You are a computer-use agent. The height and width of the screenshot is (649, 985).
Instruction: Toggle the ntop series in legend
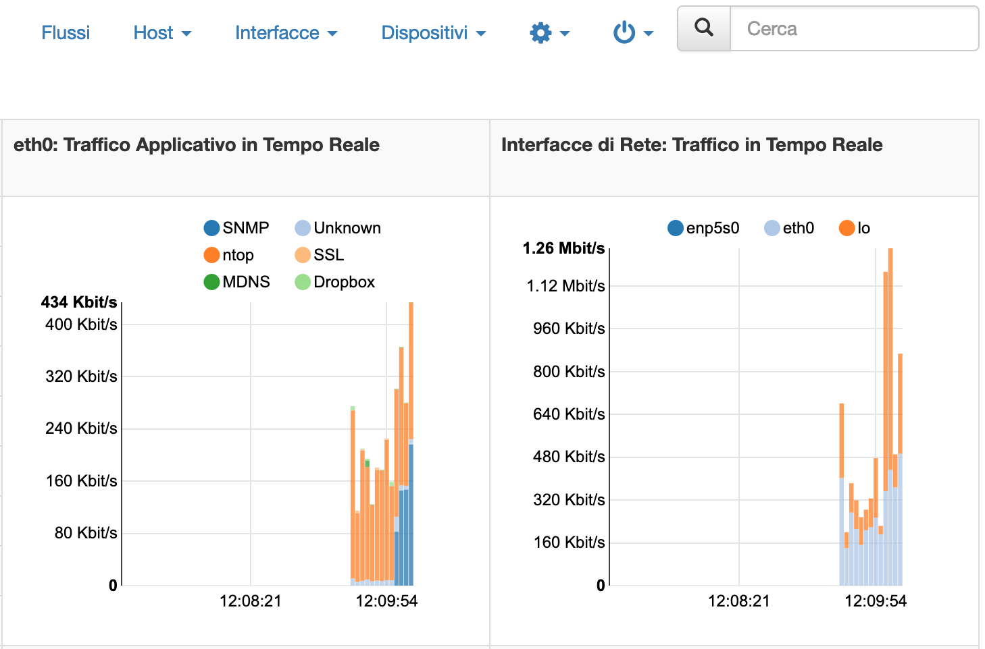pyautogui.click(x=229, y=255)
